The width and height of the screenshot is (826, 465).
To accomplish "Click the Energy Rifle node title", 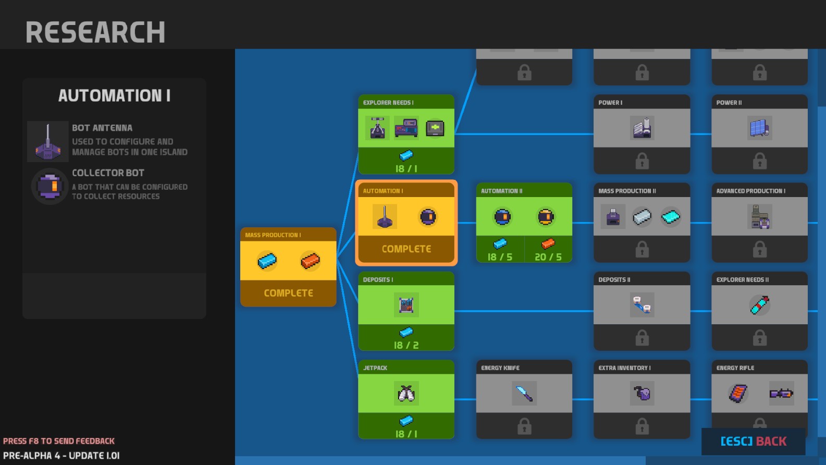I will (735, 368).
